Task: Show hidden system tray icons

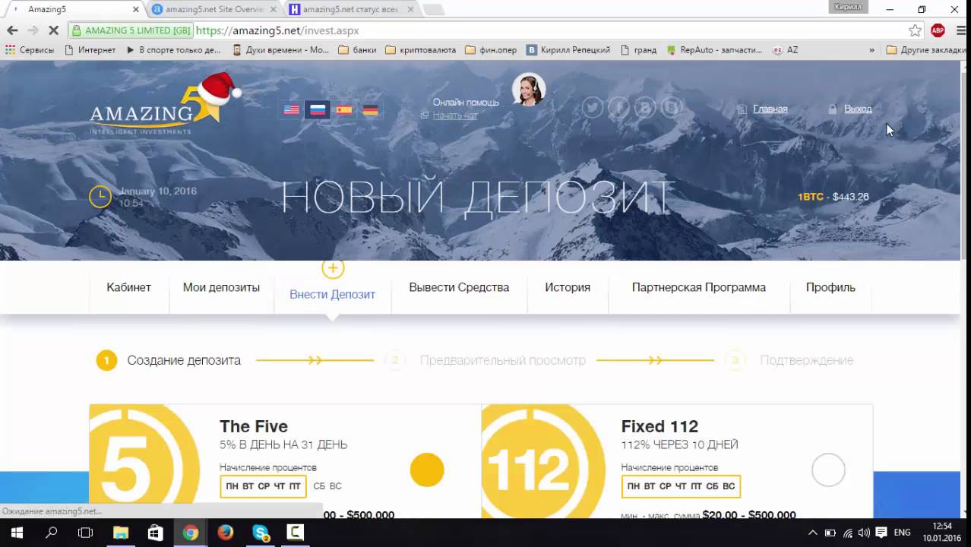Action: 812,533
